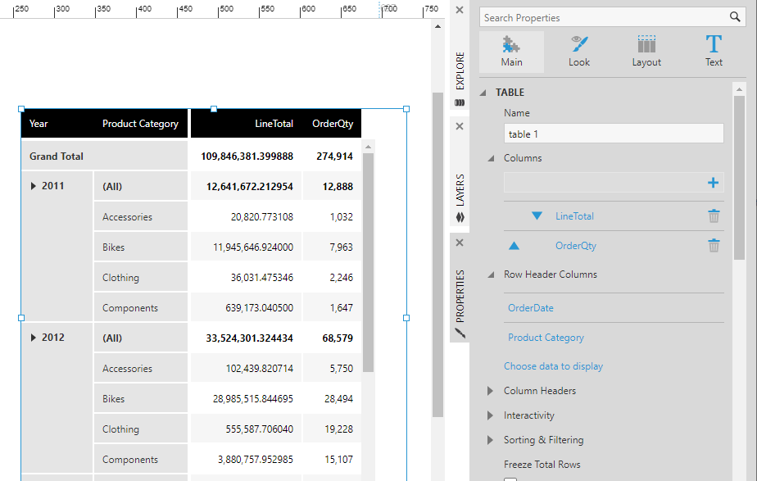
Task: Open the Explore side panel
Action: (x=460, y=71)
